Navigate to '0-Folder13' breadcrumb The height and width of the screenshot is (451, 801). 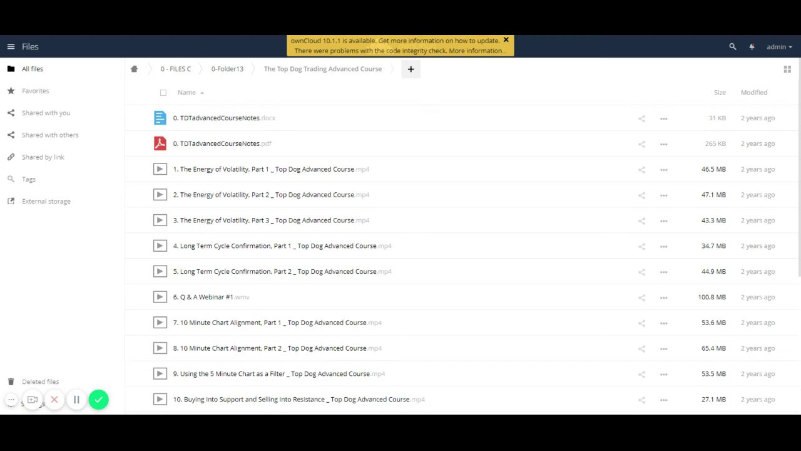[227, 69]
